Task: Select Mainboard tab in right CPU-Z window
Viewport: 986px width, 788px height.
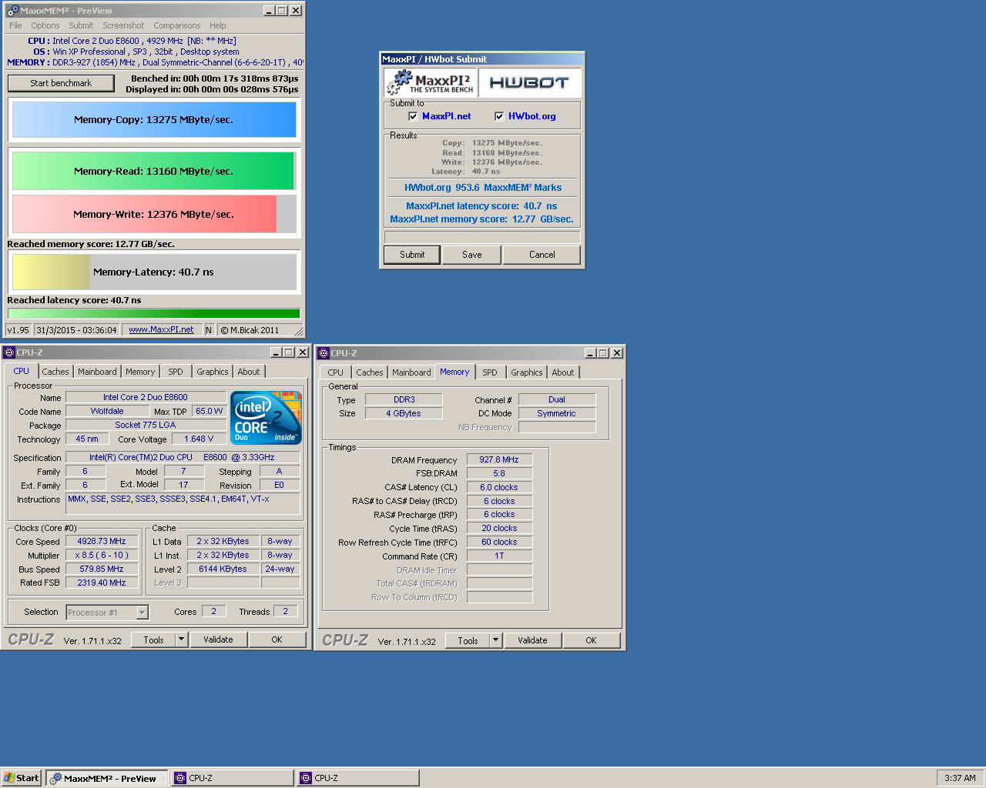Action: coord(411,372)
